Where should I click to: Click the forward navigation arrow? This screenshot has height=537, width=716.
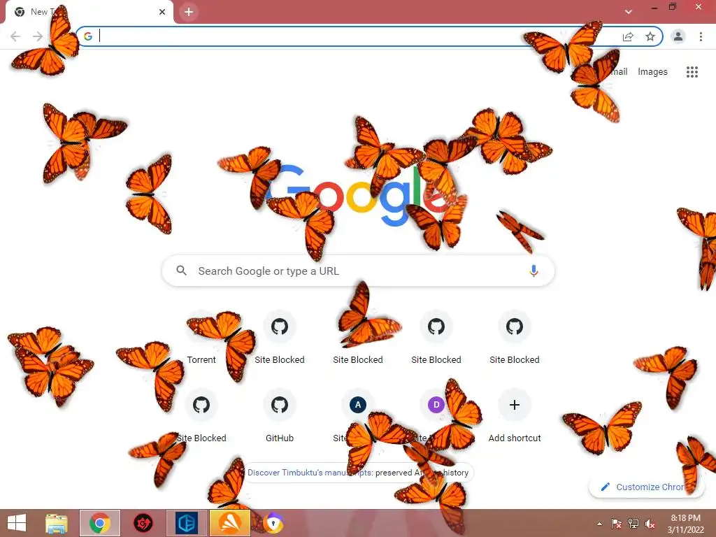tap(38, 36)
